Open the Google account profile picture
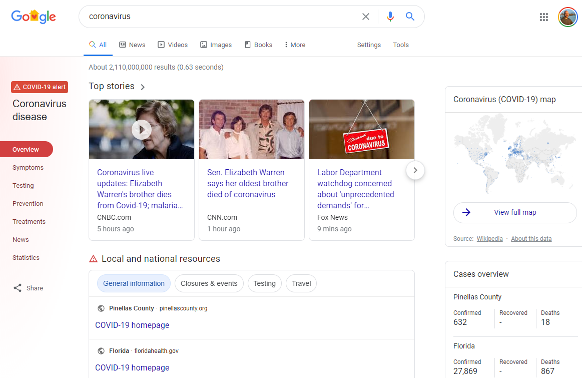This screenshot has height=378, width=582. click(x=568, y=17)
